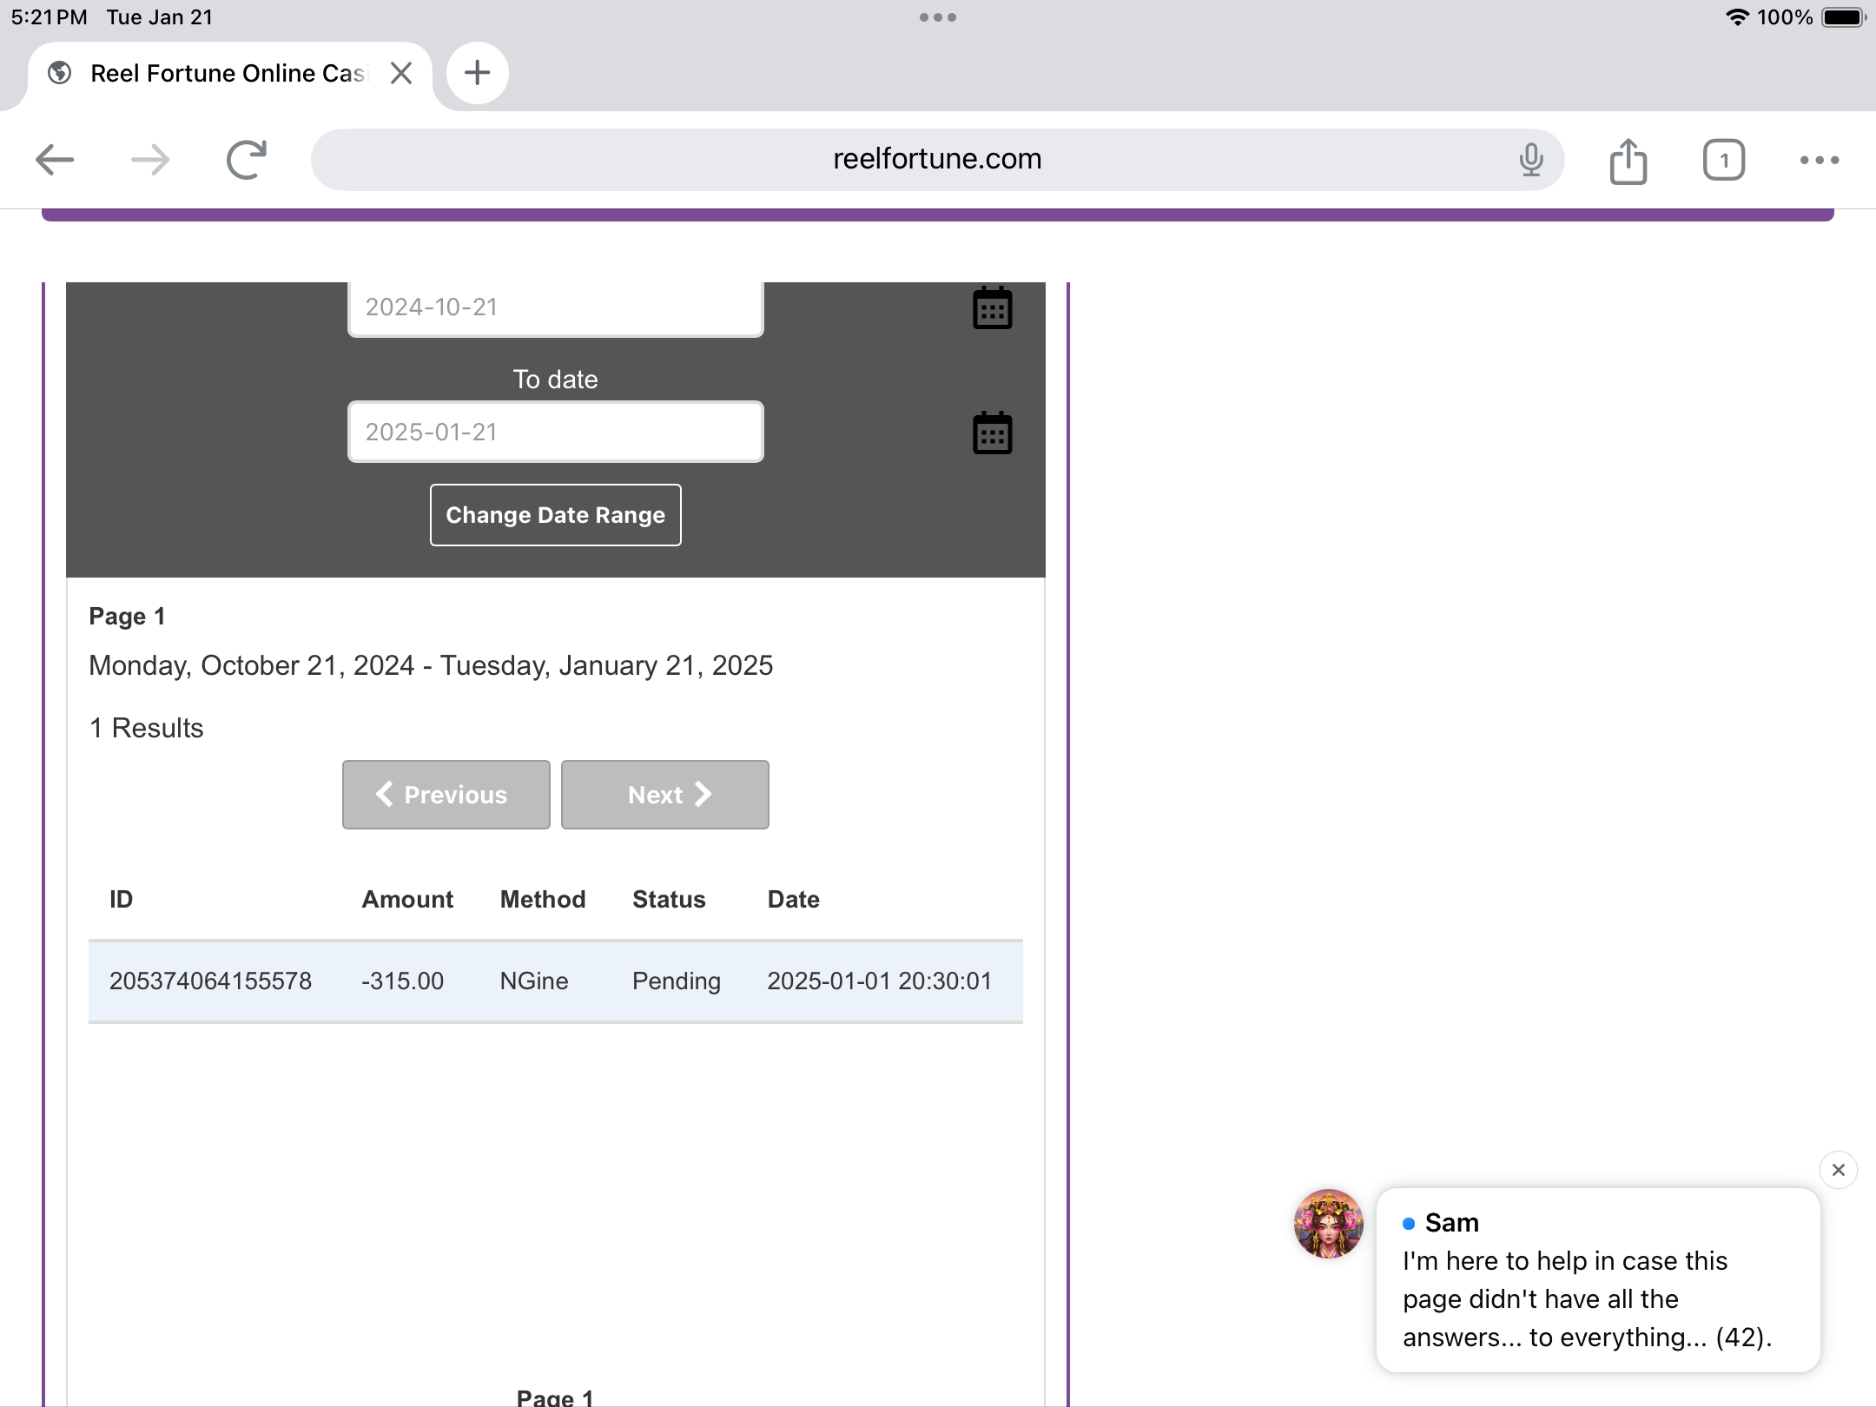Viewport: 1876px width, 1407px height.
Task: Click the Date column header
Action: tap(794, 899)
